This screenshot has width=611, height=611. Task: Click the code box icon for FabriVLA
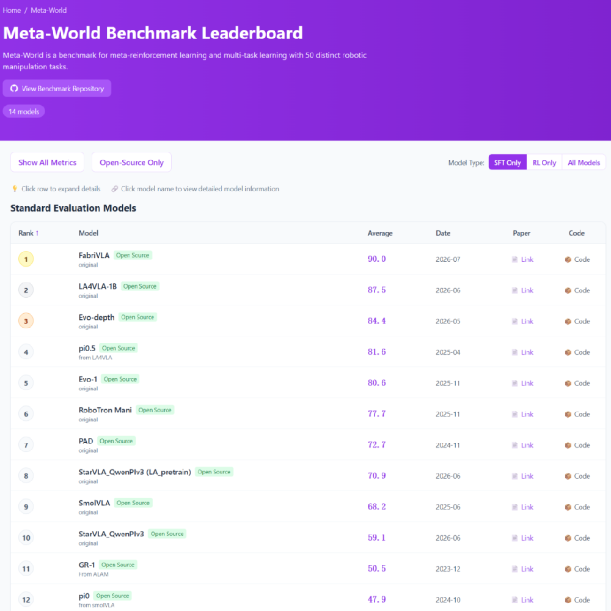[568, 259]
